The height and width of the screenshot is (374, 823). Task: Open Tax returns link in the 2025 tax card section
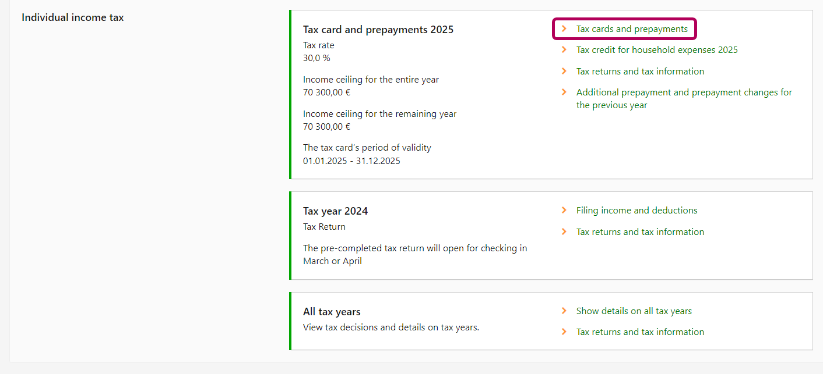coord(639,72)
